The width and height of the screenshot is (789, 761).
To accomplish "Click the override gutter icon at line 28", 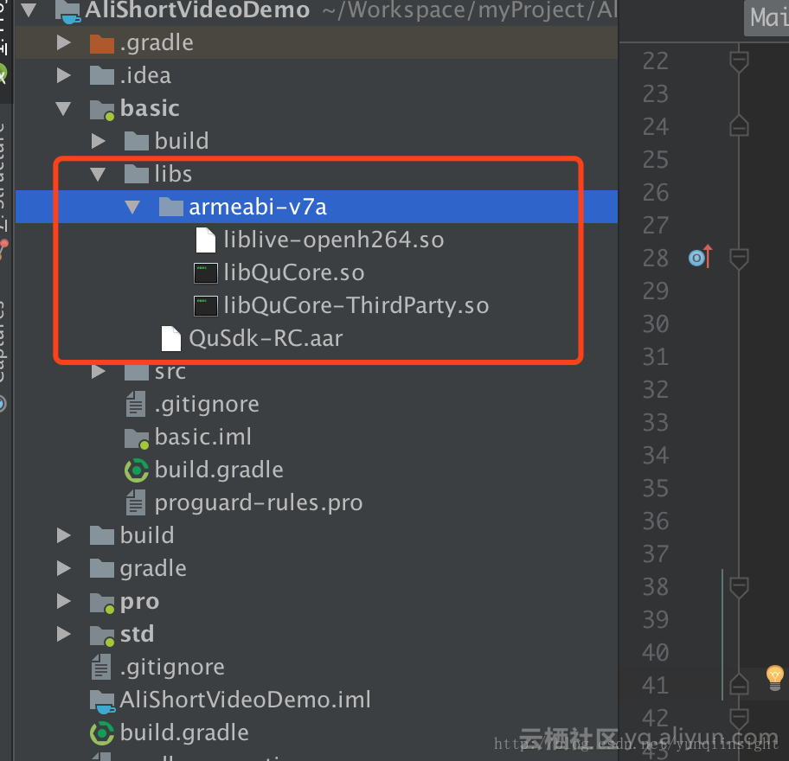I will 701,257.
